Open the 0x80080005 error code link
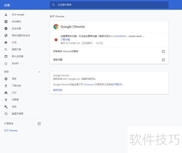The height and width of the screenshot is (153, 182). (120, 36)
